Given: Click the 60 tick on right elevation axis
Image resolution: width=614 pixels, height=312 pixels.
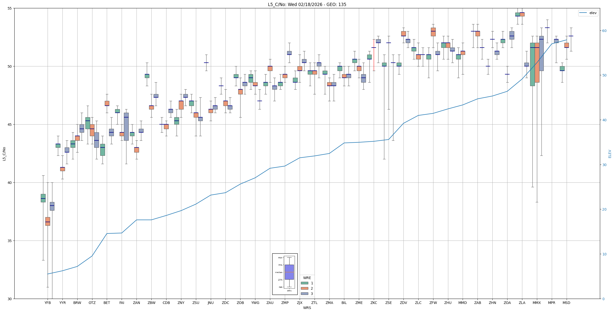Looking at the screenshot, I should 604,31.
